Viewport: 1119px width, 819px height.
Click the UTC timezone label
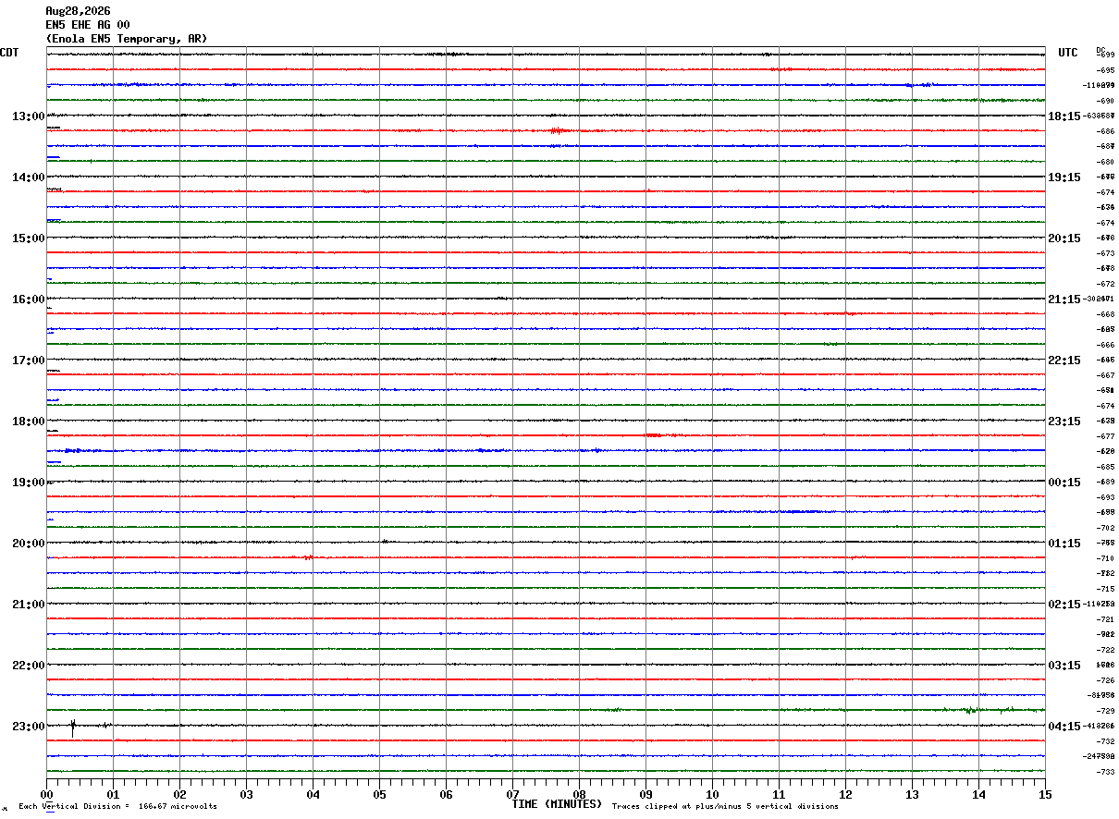pos(1068,53)
